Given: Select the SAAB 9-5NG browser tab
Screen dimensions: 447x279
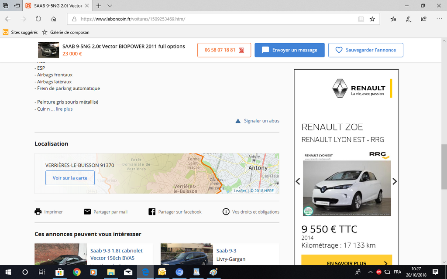Looking at the screenshot, I should coord(57,6).
